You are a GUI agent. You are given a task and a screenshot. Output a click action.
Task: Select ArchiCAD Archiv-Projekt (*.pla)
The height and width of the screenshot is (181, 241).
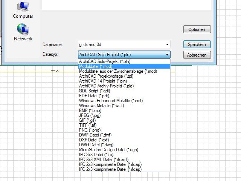(x=124, y=86)
